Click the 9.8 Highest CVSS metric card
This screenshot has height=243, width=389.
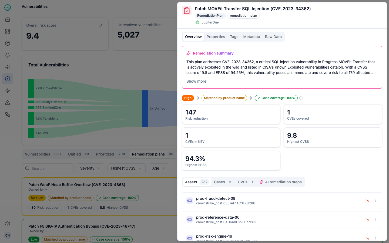333,137
